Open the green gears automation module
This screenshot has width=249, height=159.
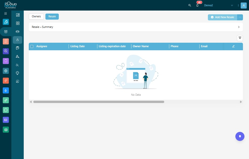[x=6, y=100]
